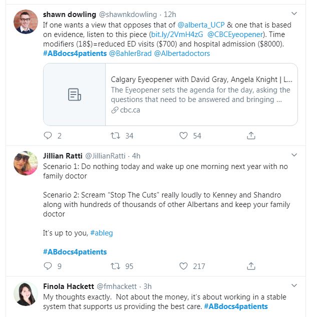Expand the menu chevron on Jillian Ratti's tweet
316x317 pixels.
(294, 156)
